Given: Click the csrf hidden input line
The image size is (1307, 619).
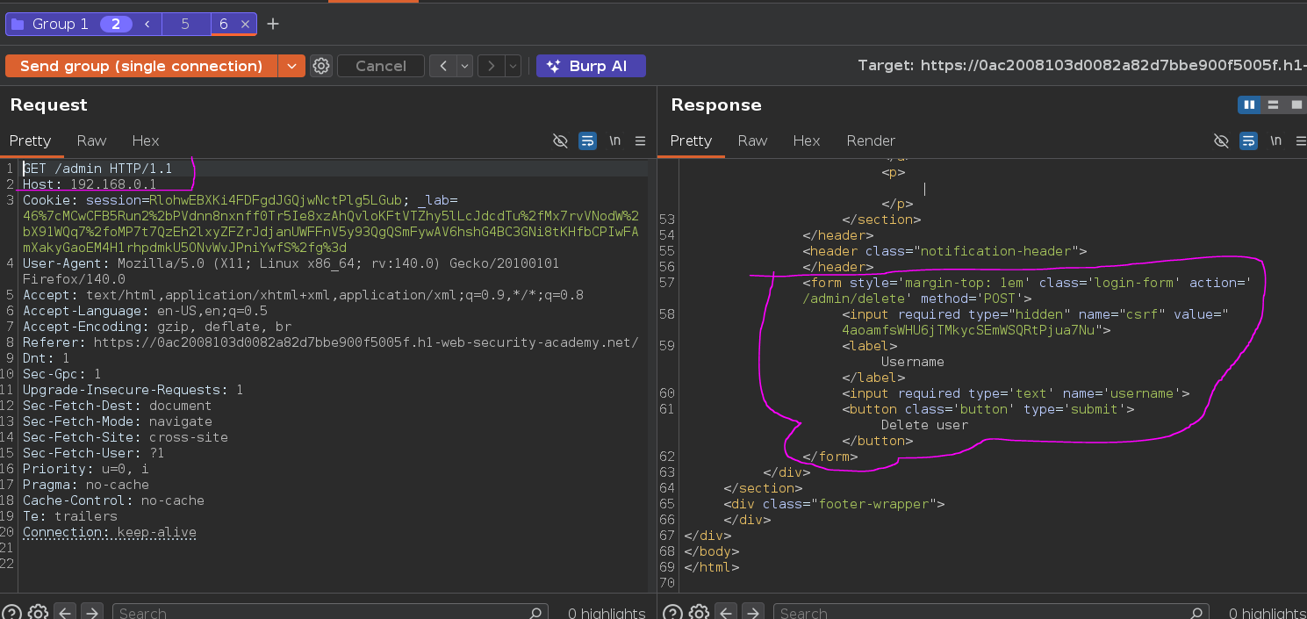Looking at the screenshot, I should click(x=1036, y=322).
